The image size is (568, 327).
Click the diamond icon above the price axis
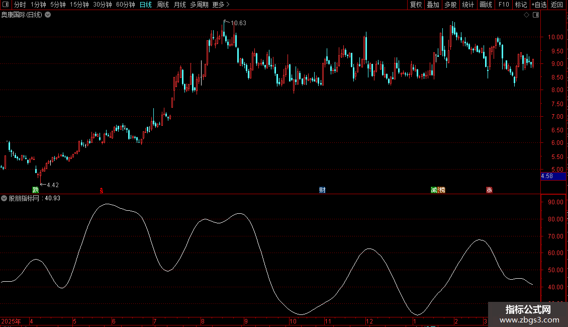click(x=526, y=15)
